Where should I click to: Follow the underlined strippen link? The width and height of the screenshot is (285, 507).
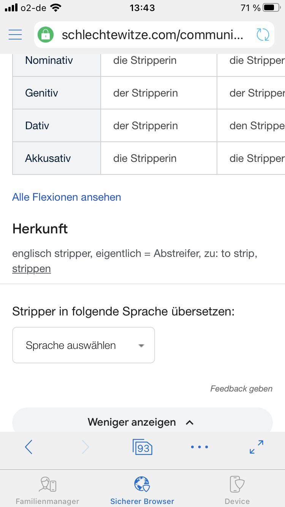32,269
